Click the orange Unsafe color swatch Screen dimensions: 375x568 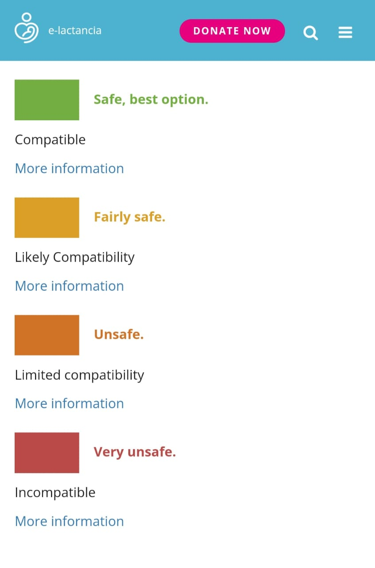coord(47,335)
